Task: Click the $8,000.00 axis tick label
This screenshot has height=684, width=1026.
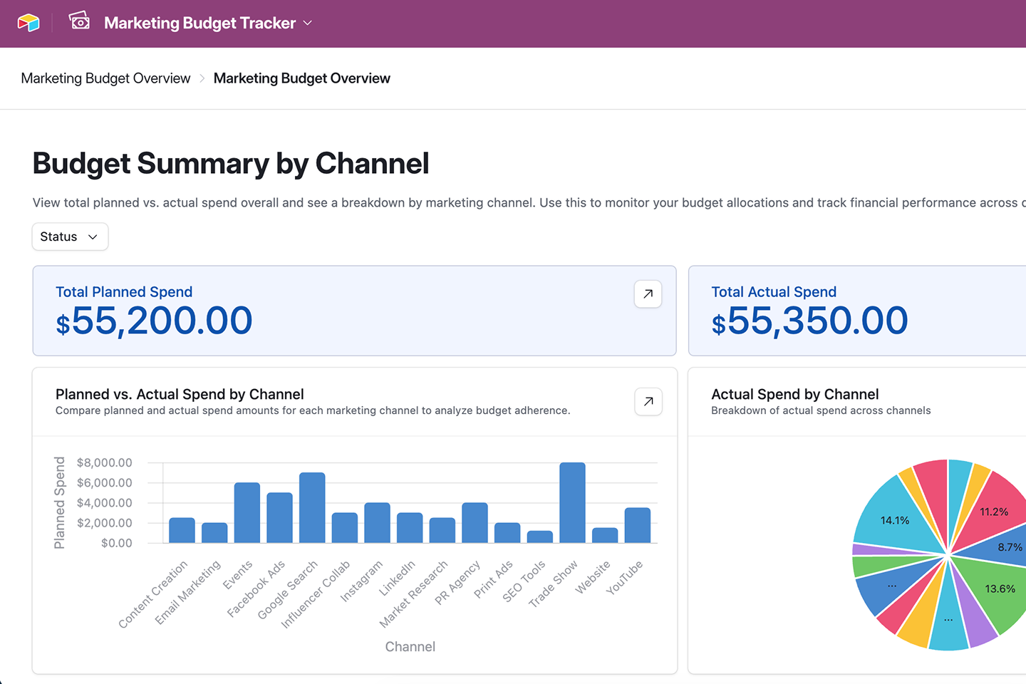Action: pyautogui.click(x=105, y=463)
